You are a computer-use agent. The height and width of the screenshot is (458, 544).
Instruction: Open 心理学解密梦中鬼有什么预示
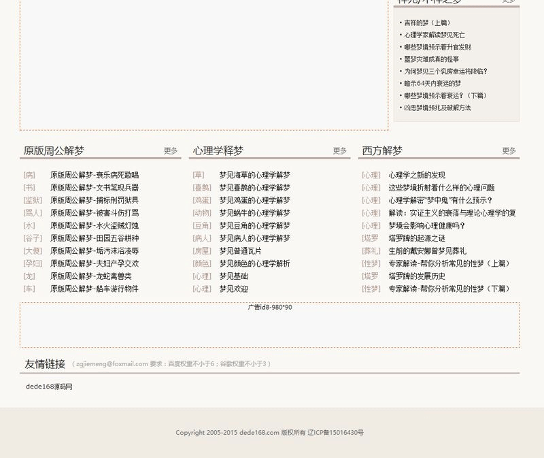pos(441,200)
